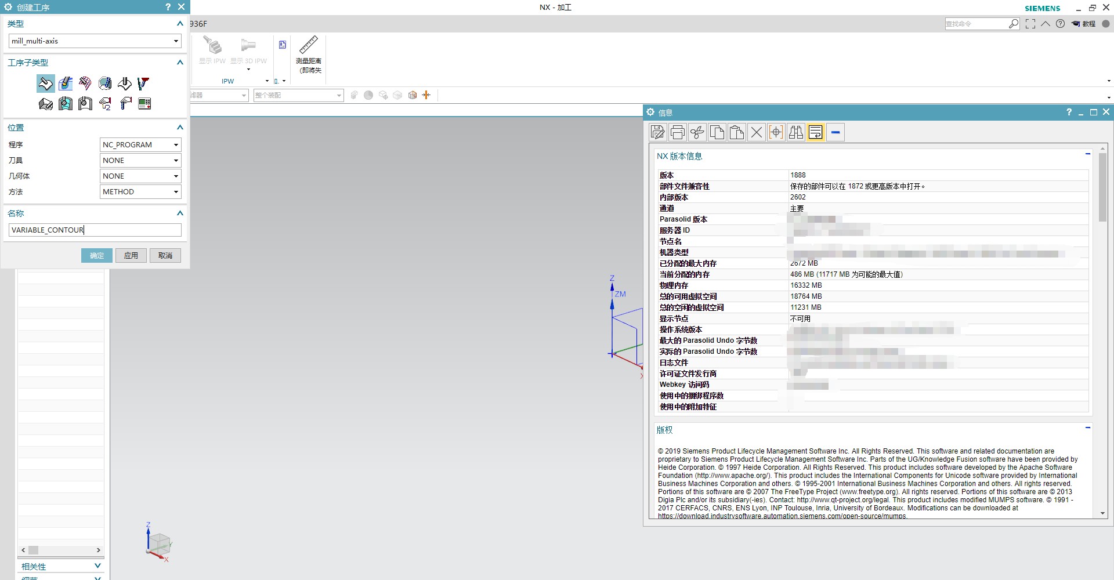Choose the Zlevel 5-axis subtype icon

(x=144, y=84)
